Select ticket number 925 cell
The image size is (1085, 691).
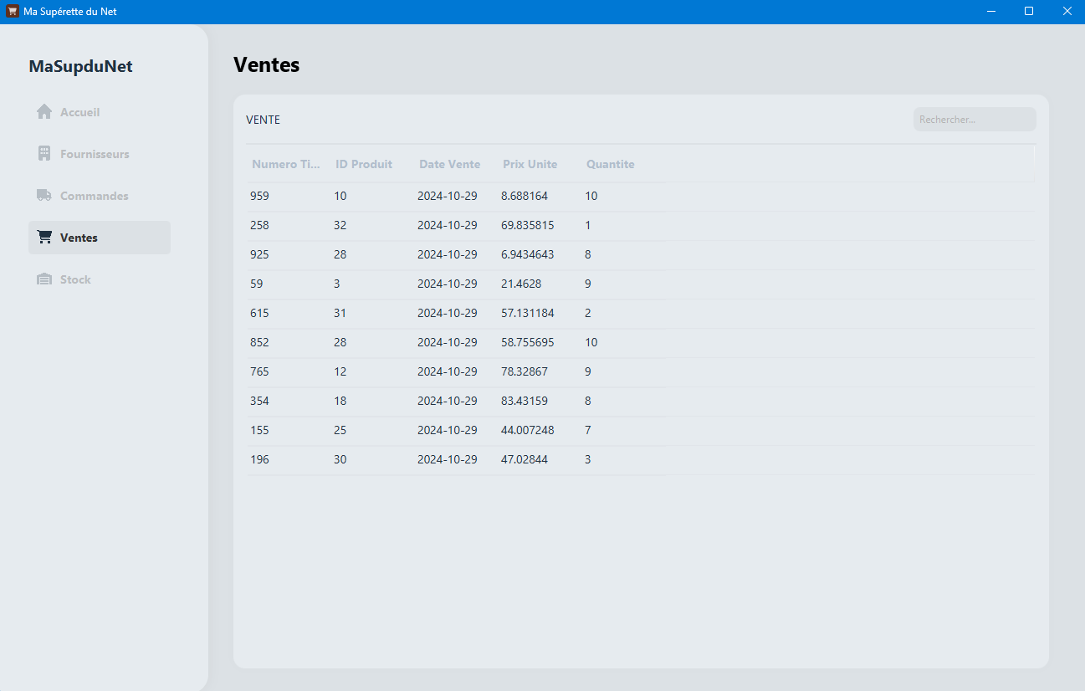pos(289,254)
